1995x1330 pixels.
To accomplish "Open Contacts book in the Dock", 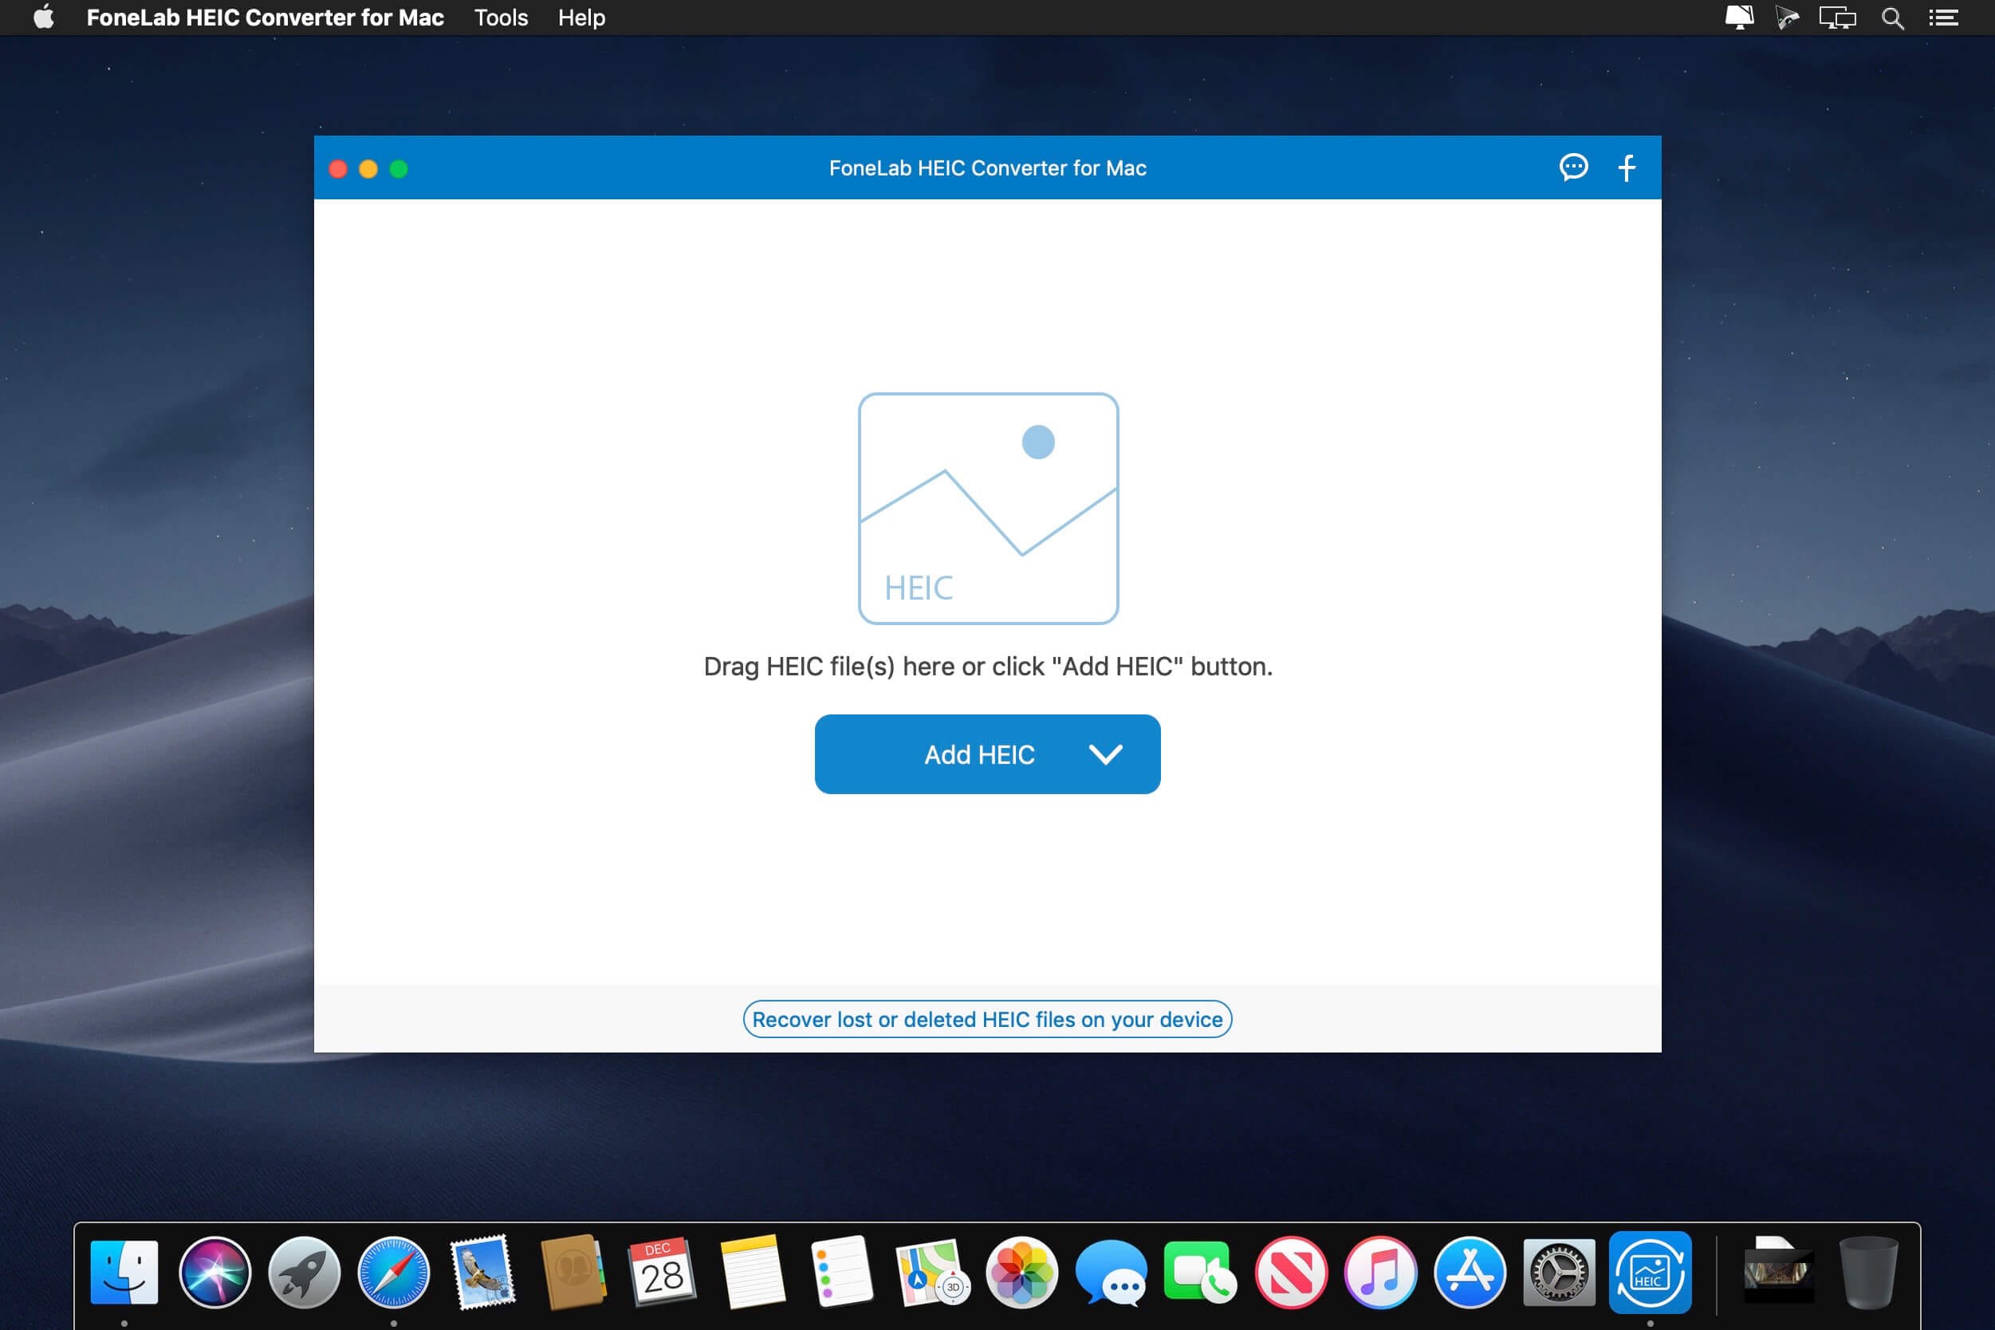I will tap(573, 1272).
